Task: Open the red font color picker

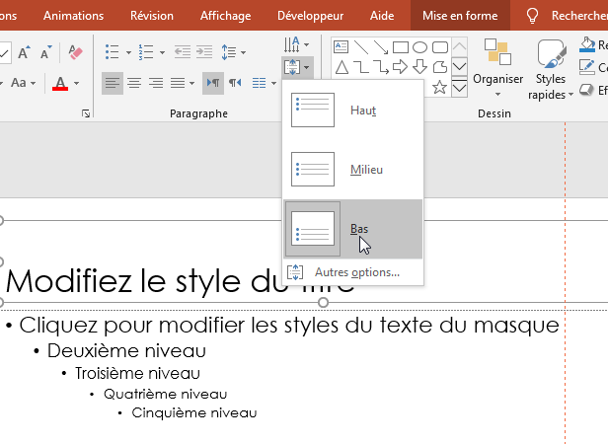Action: coord(78,84)
